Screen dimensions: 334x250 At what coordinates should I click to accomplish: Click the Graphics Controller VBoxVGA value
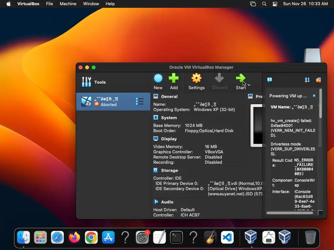pos(214,152)
